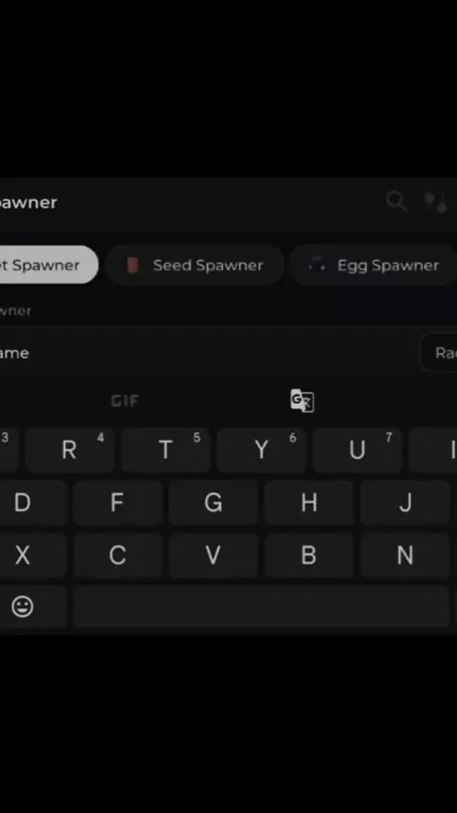Click the egg icon in Egg Spawner
457x813 pixels.
click(x=317, y=266)
